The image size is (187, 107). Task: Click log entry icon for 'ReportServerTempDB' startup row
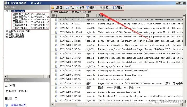pos(56,71)
